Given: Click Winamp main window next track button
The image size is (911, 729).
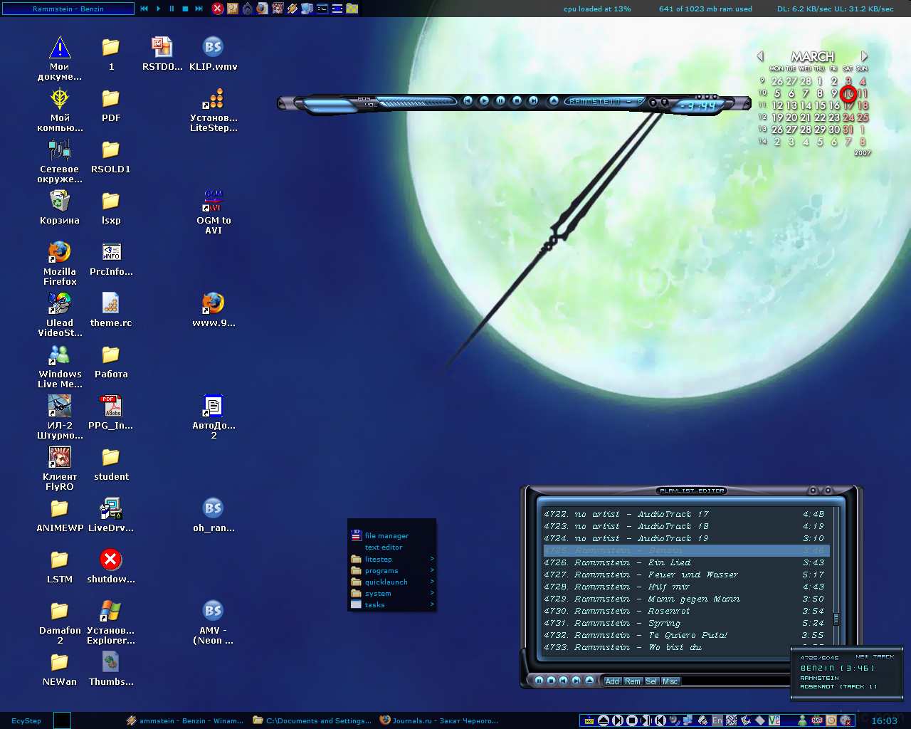Looking at the screenshot, I should pos(533,101).
